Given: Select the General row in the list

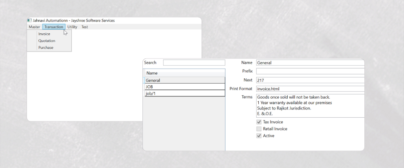Looking at the screenshot, I should [184, 80].
